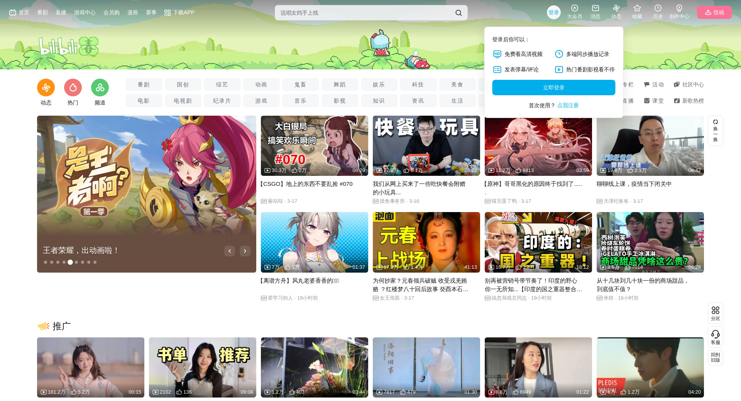The image size is (741, 401).
Task: Open the 历史 history clock icon
Action: click(658, 8)
